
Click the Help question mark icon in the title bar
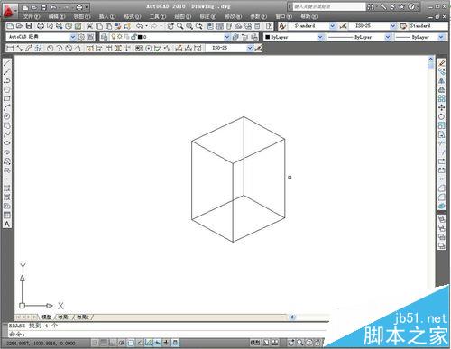(411, 6)
